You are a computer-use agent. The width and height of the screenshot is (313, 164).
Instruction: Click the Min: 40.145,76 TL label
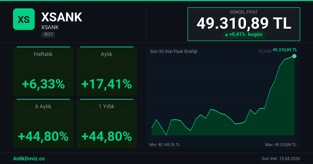(165, 145)
